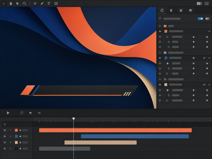Click the stopwatch icon beside the toggles
The height and width of the screenshot is (159, 212).
pyautogui.click(x=160, y=18)
